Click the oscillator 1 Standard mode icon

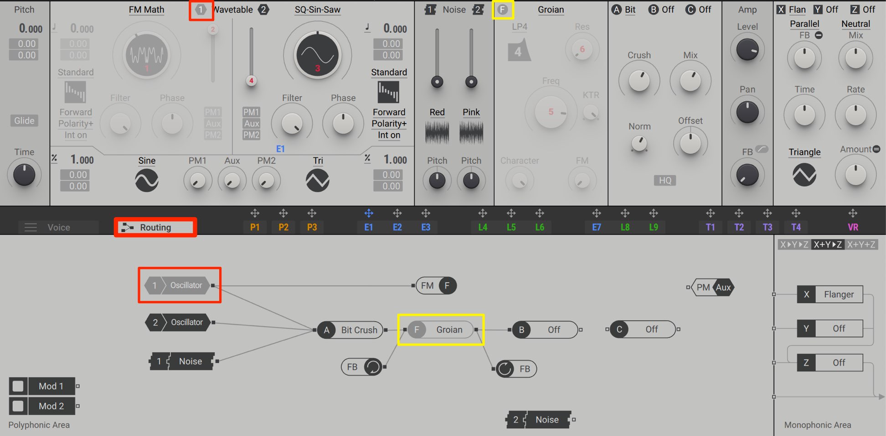[75, 92]
